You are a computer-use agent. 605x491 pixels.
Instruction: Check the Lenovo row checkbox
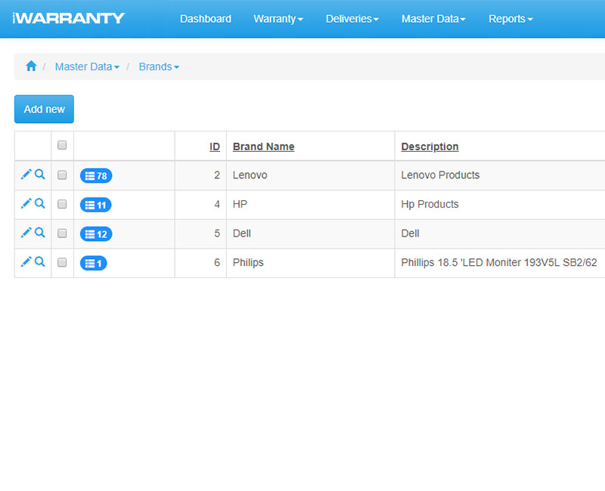point(62,175)
